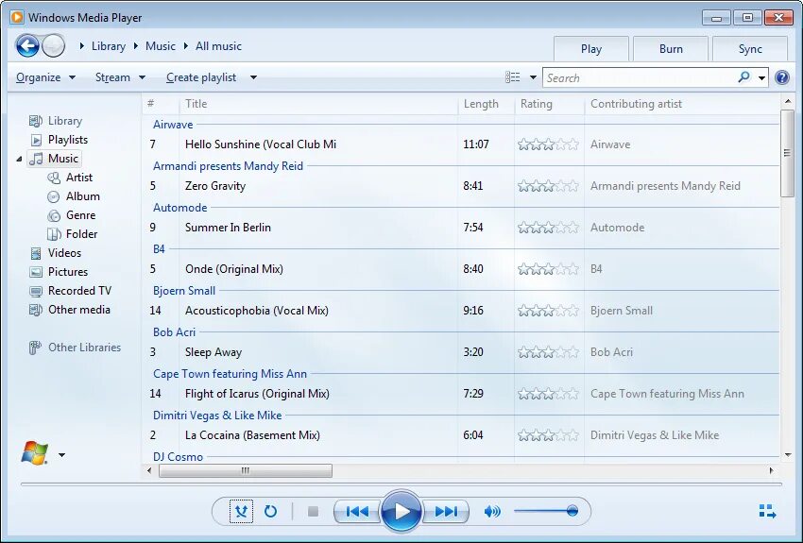Open the breadcrumb arrow before Library
This screenshot has width=803, height=543.
pos(82,46)
